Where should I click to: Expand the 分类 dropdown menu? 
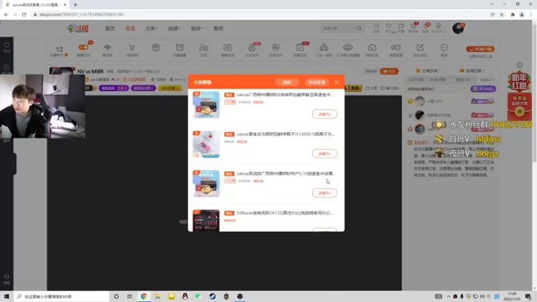point(152,28)
